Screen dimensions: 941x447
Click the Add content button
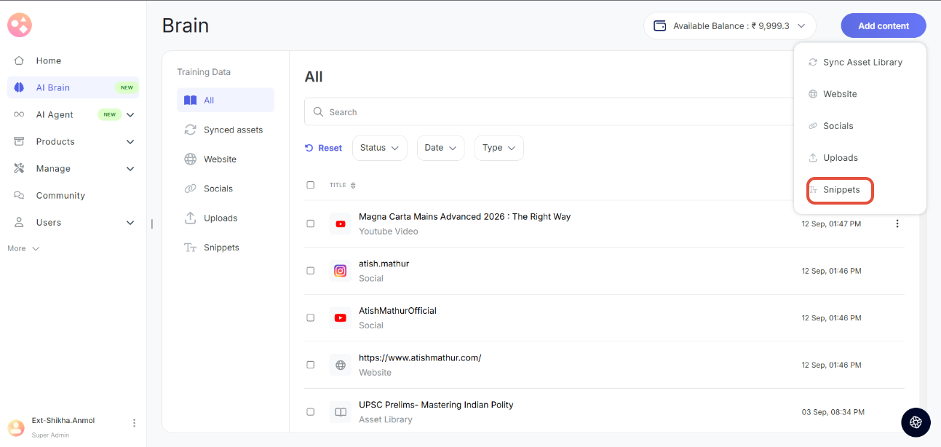(883, 26)
